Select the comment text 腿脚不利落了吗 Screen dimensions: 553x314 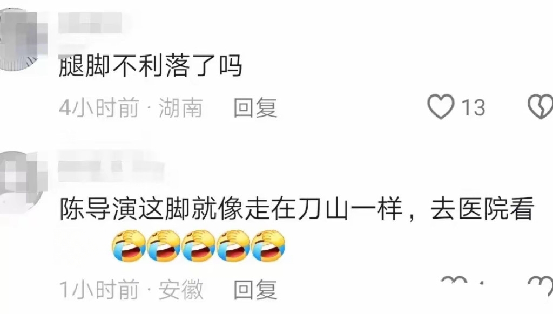coord(150,65)
